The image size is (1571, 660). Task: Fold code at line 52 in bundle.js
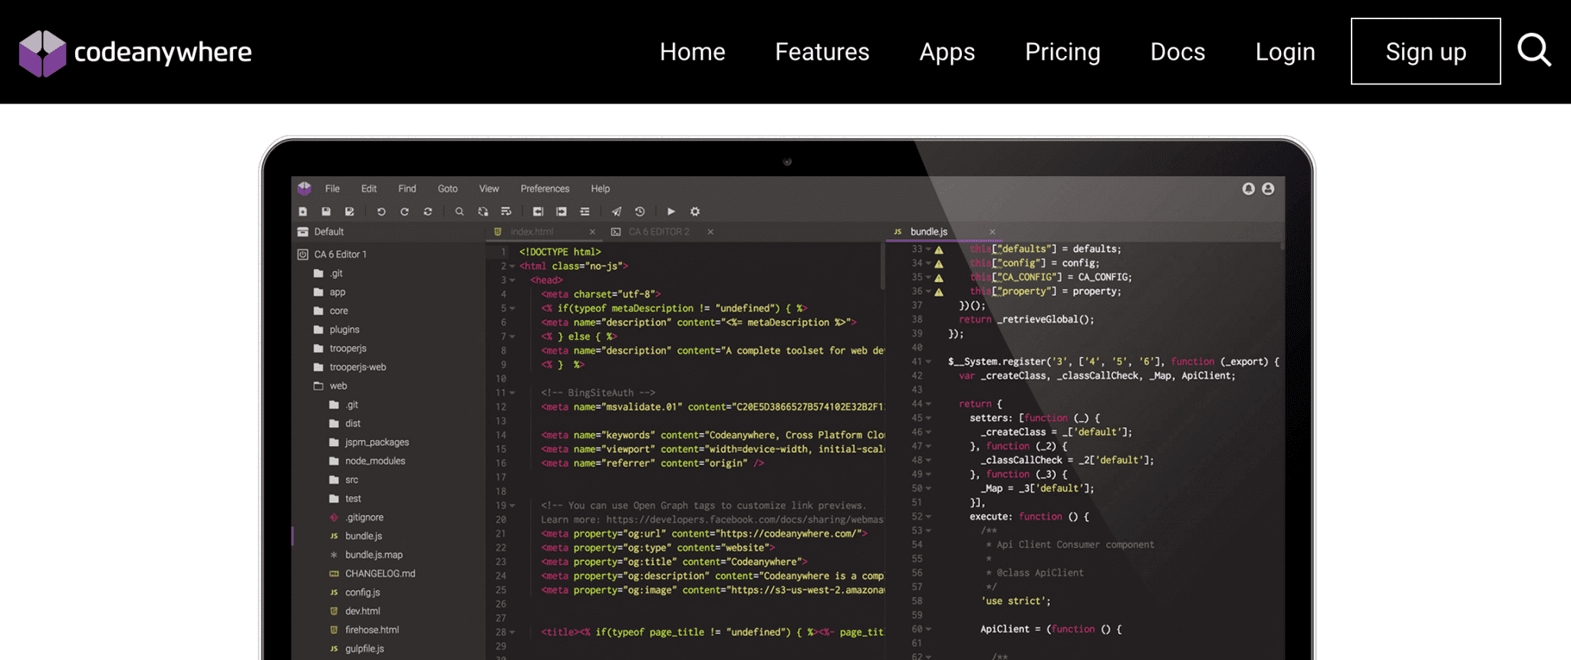click(x=928, y=517)
